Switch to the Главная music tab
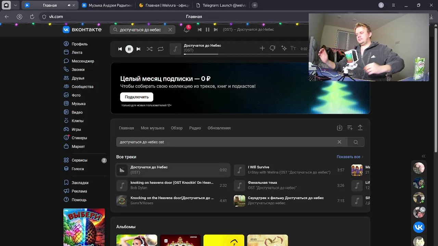This screenshot has height=246, width=438. pyautogui.click(x=126, y=128)
